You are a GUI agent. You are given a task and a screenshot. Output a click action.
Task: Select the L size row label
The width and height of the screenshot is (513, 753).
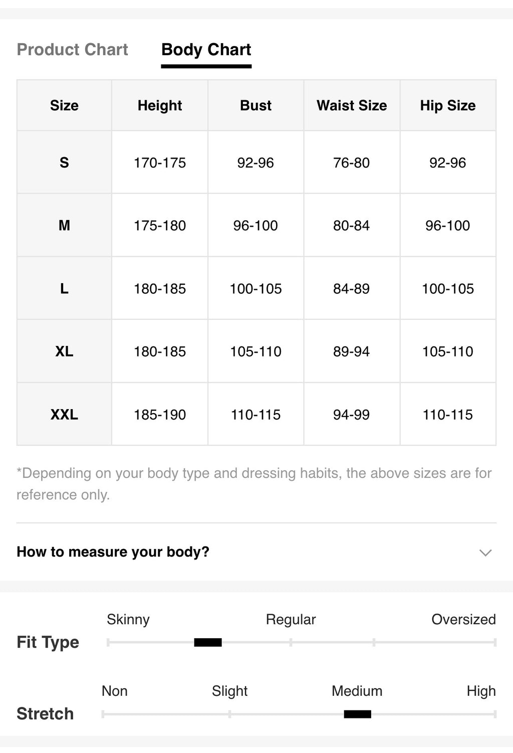point(64,289)
